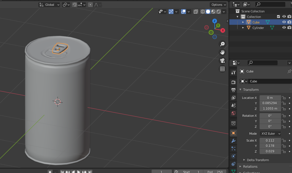The height and width of the screenshot is (173, 292).
Task: Click the Cube object name field
Action: pos(270,81)
